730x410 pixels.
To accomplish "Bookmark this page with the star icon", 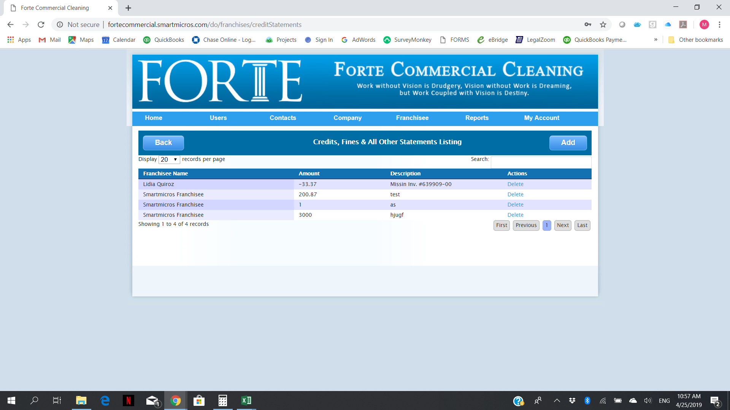I will tap(603, 25).
